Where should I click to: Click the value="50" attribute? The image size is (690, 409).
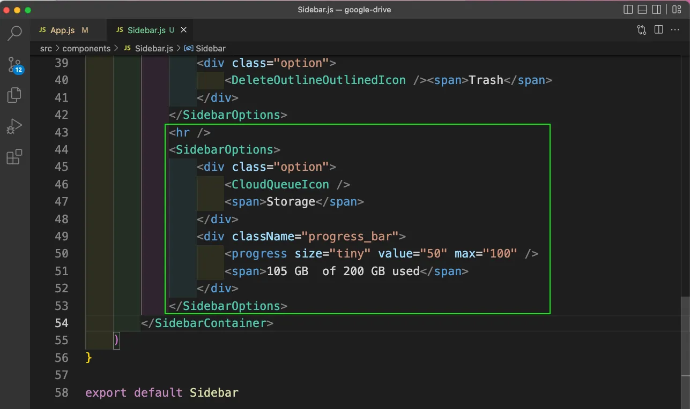coord(413,253)
